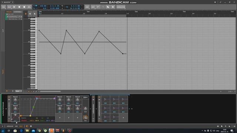Screen dimensions: 237x133
Task: Adjust the Macro8 knob
Action: 77,109
